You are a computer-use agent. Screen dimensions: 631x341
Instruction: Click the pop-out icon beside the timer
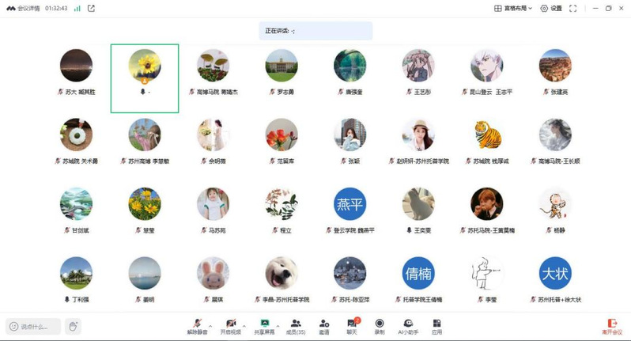coord(91,9)
